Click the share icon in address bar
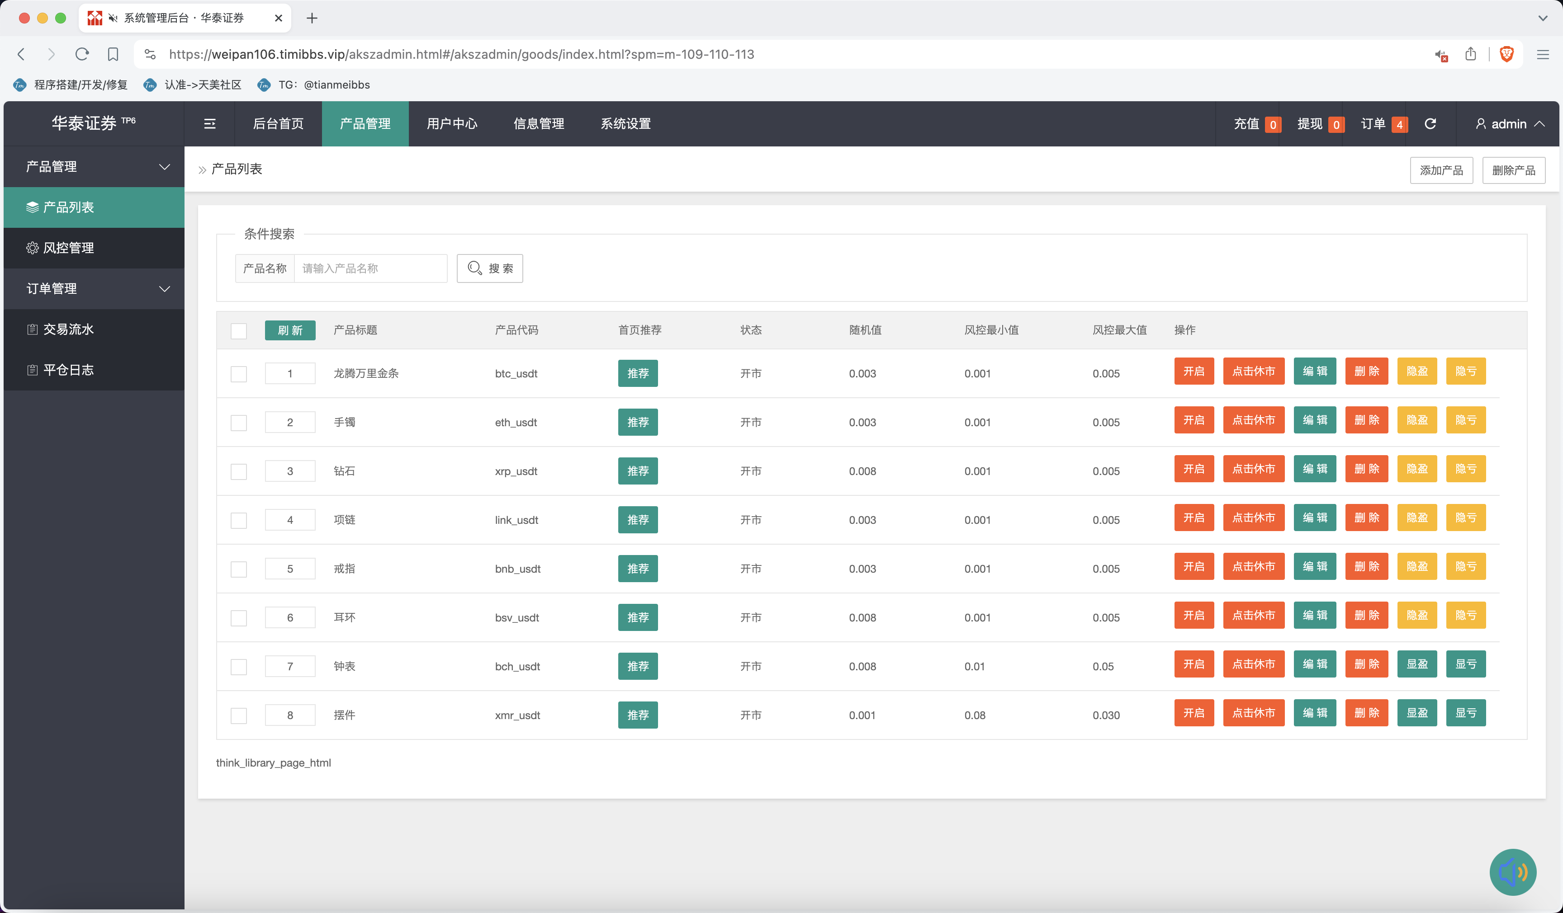This screenshot has height=913, width=1563. tap(1471, 55)
